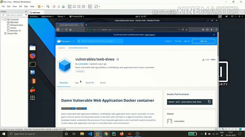Click the VMware console view icon
Viewport: 245px width, 137px height.
[x=90, y=6]
